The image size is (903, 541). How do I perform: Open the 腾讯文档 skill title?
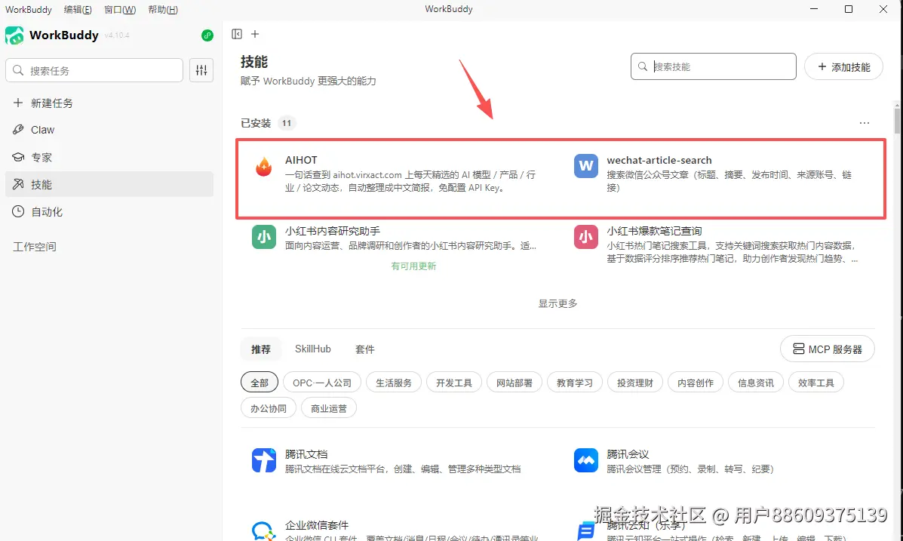306,454
